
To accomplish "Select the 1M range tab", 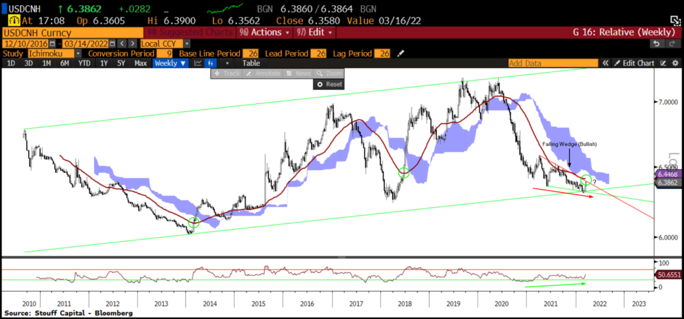I will [x=47, y=63].
